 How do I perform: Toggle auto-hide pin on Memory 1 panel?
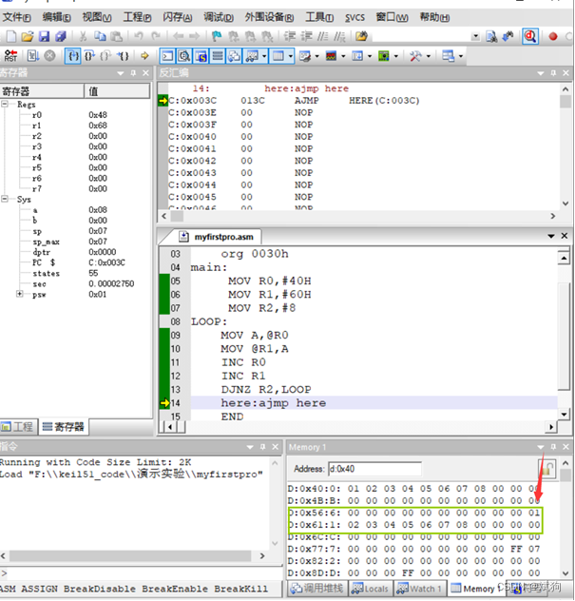tap(553, 447)
